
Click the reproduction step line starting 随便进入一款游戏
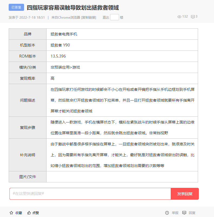click(x=123, y=122)
